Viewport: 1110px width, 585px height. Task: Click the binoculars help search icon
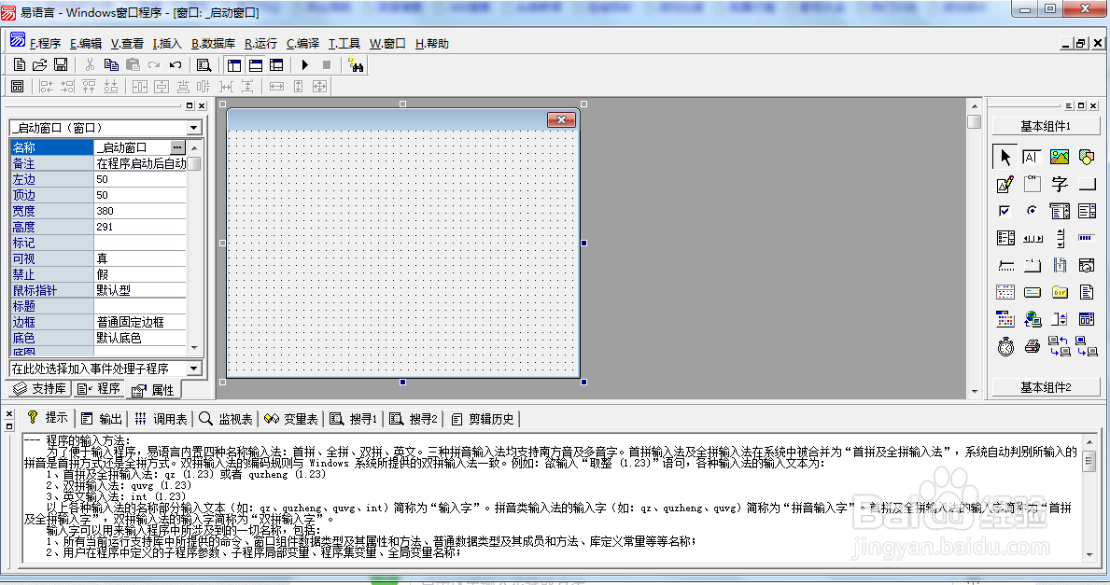click(356, 65)
